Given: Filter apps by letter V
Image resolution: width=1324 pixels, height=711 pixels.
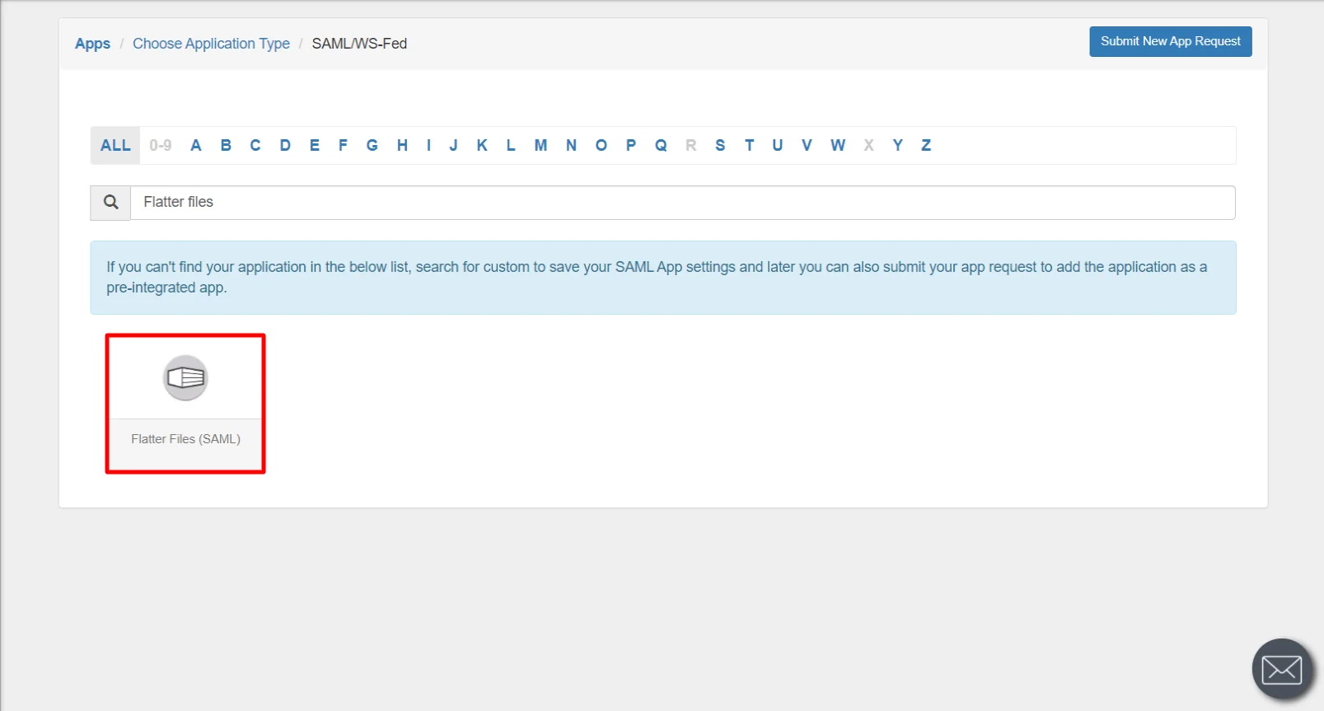Looking at the screenshot, I should pyautogui.click(x=807, y=145).
